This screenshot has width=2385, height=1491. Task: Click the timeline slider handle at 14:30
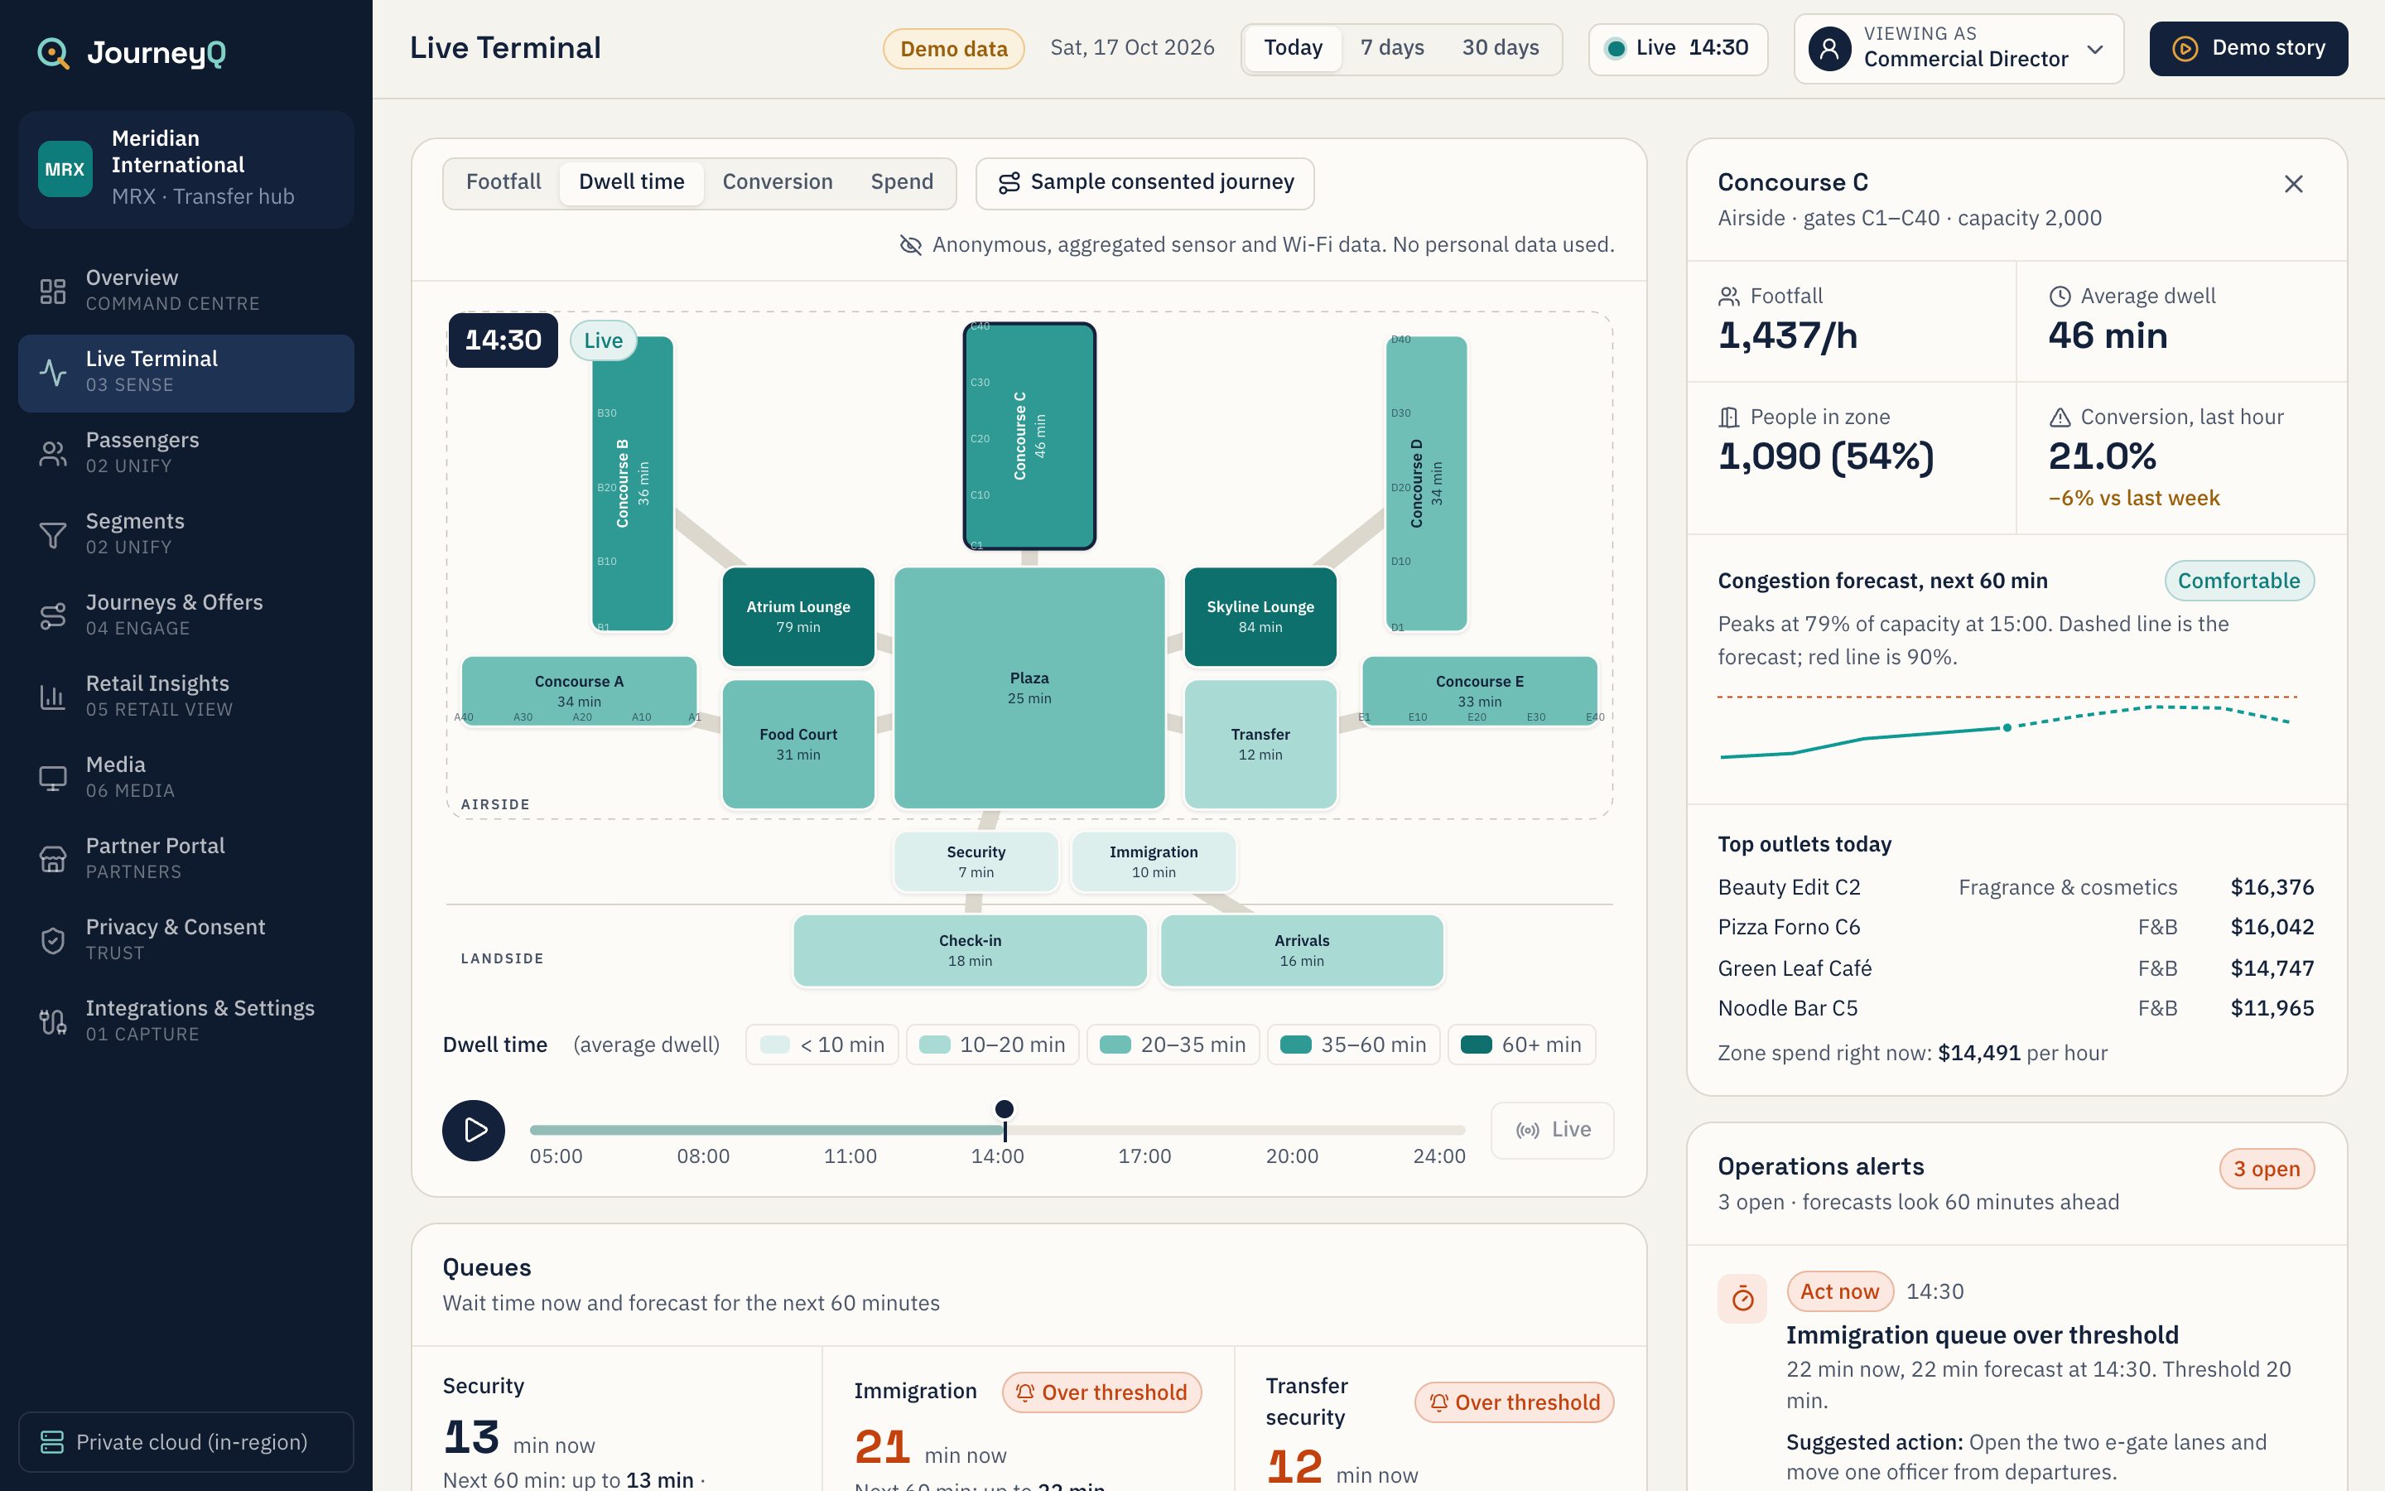click(x=1005, y=1110)
